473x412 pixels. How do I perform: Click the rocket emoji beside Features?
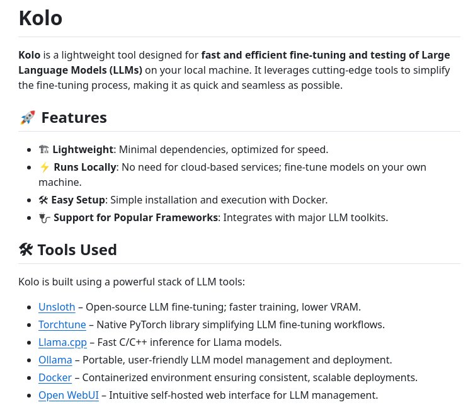click(28, 117)
